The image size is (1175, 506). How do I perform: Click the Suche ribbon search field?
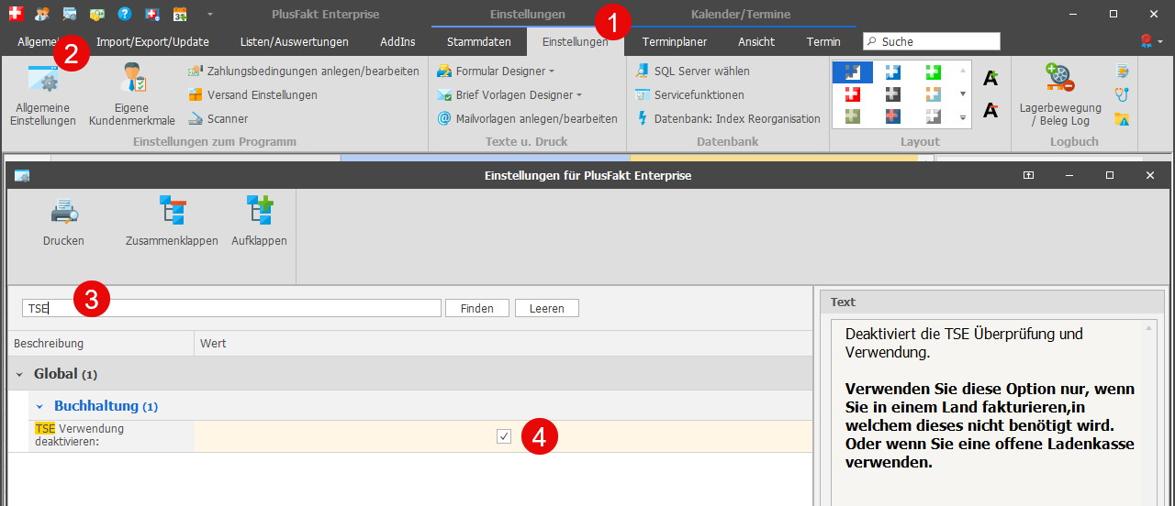pos(932,41)
